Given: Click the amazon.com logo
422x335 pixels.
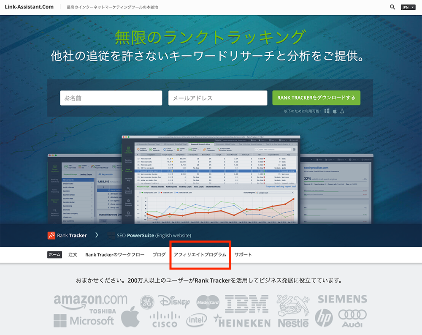Looking at the screenshot, I should point(90,301).
